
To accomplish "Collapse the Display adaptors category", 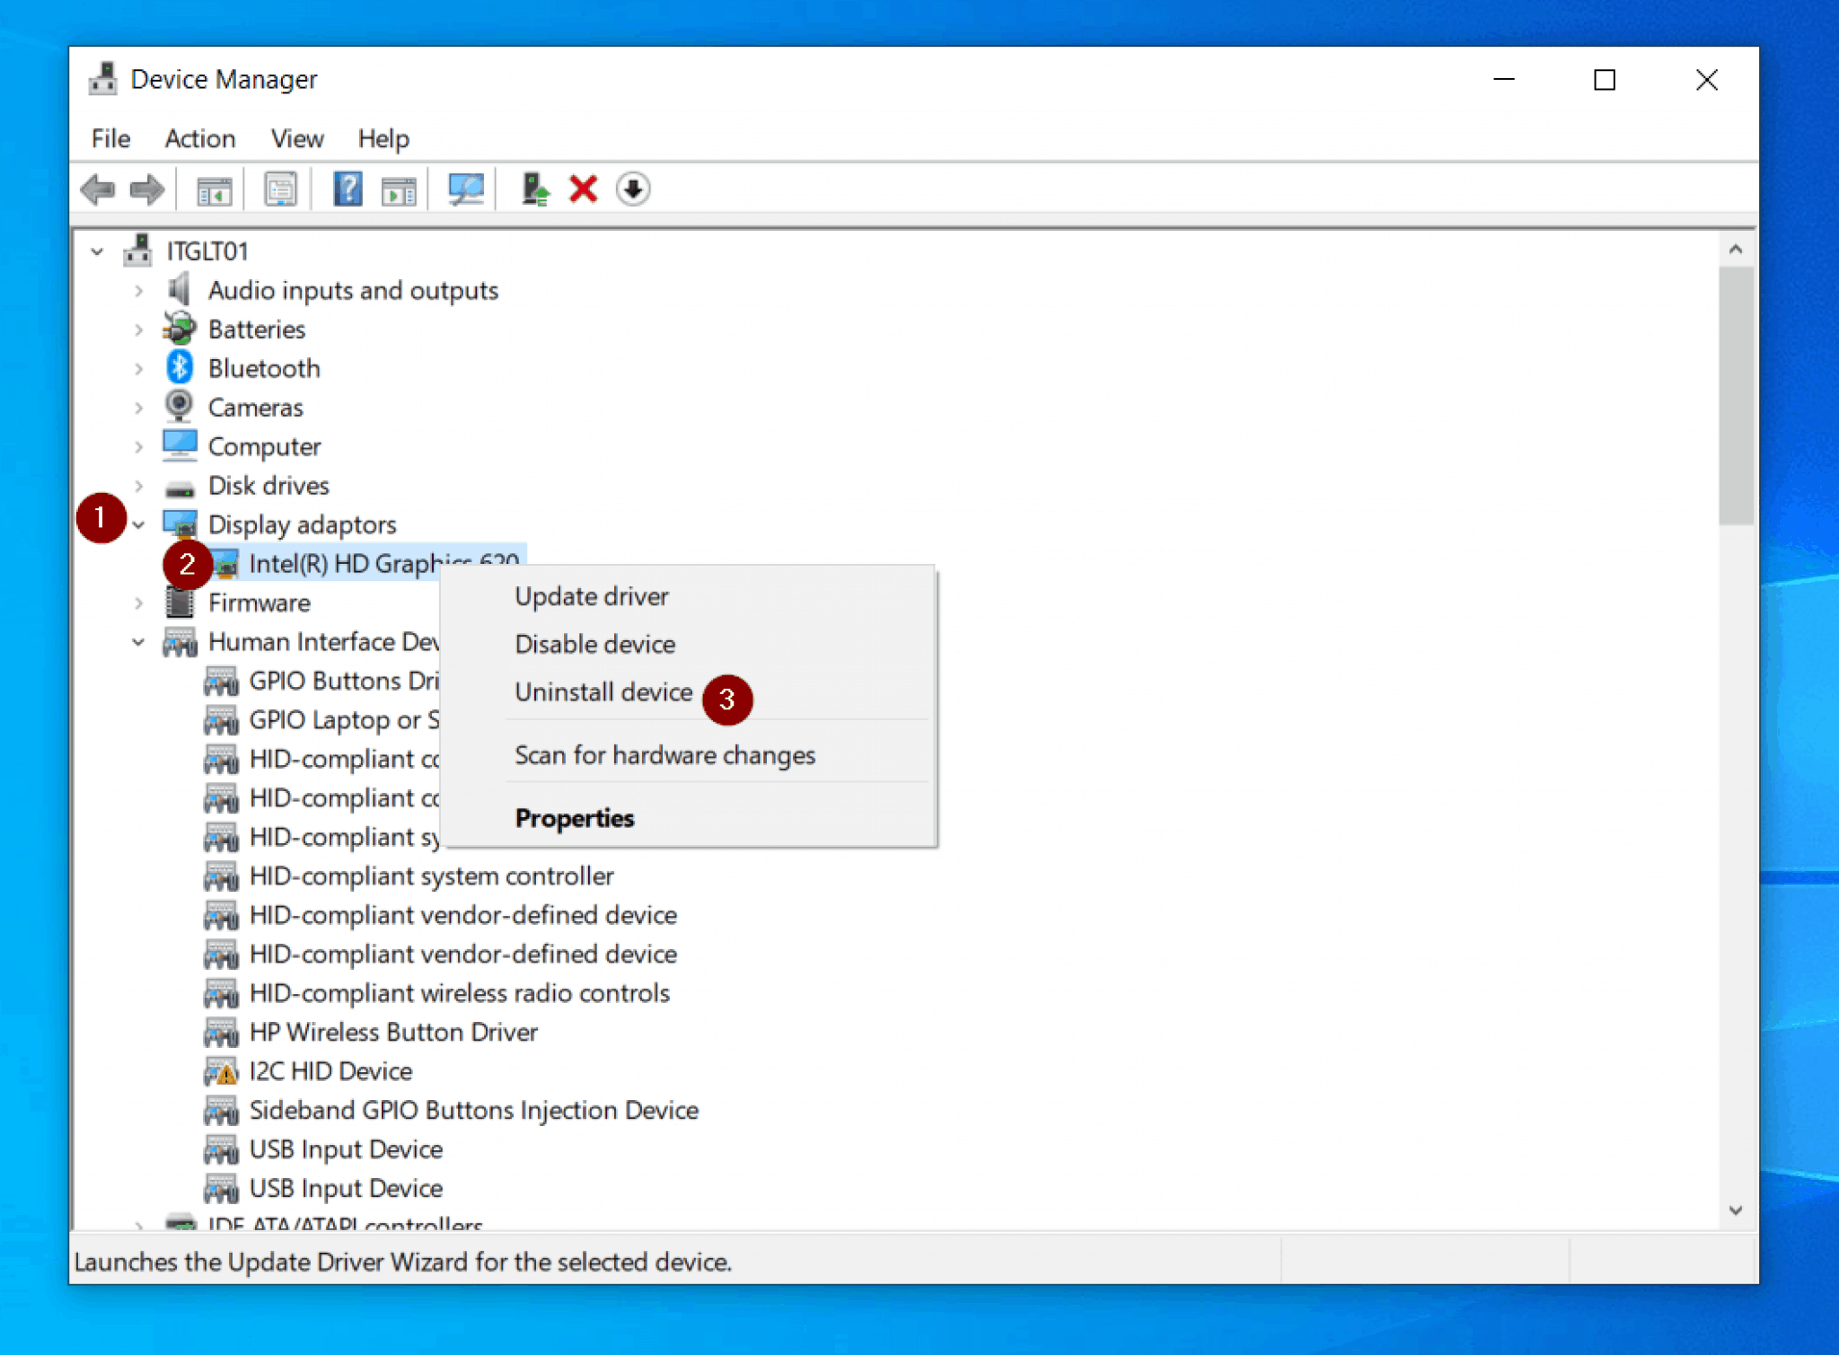I will (139, 524).
